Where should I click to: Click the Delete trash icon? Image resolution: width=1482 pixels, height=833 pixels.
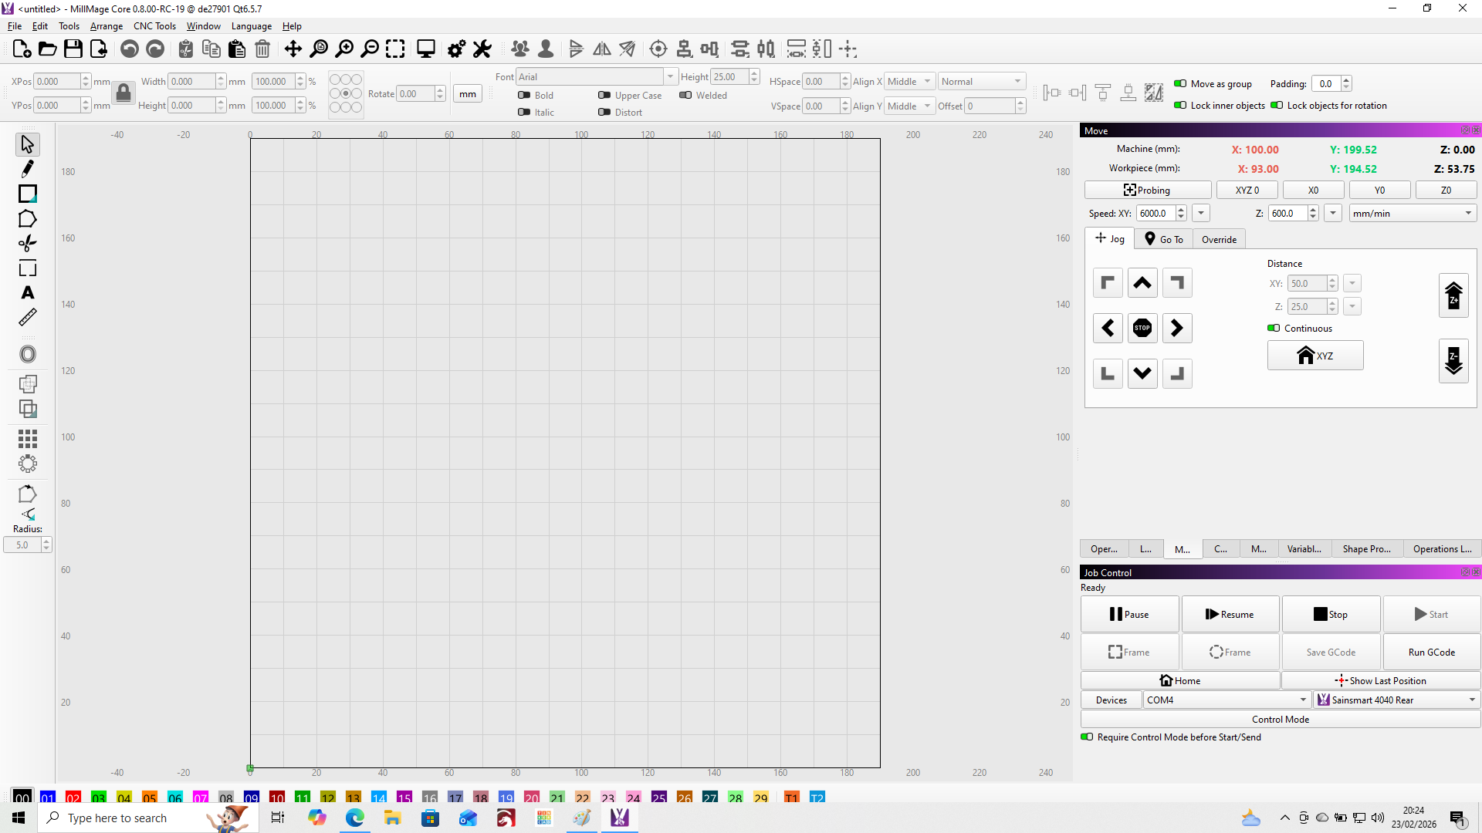262,49
